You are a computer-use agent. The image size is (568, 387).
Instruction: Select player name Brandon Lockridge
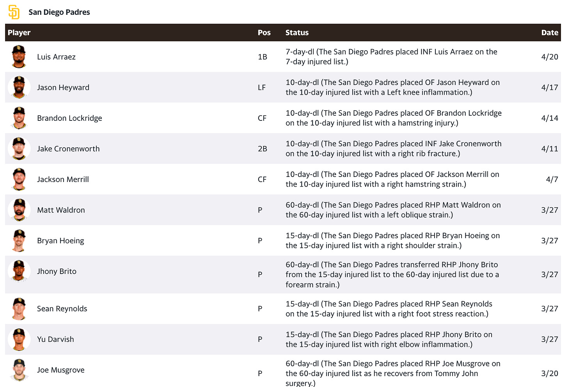point(69,118)
